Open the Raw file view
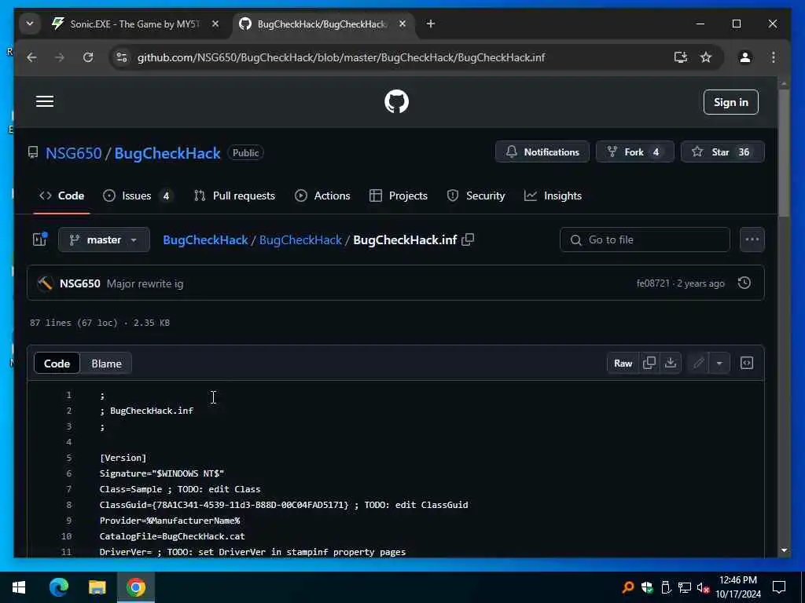Viewport: 805px width, 603px height. tap(623, 363)
